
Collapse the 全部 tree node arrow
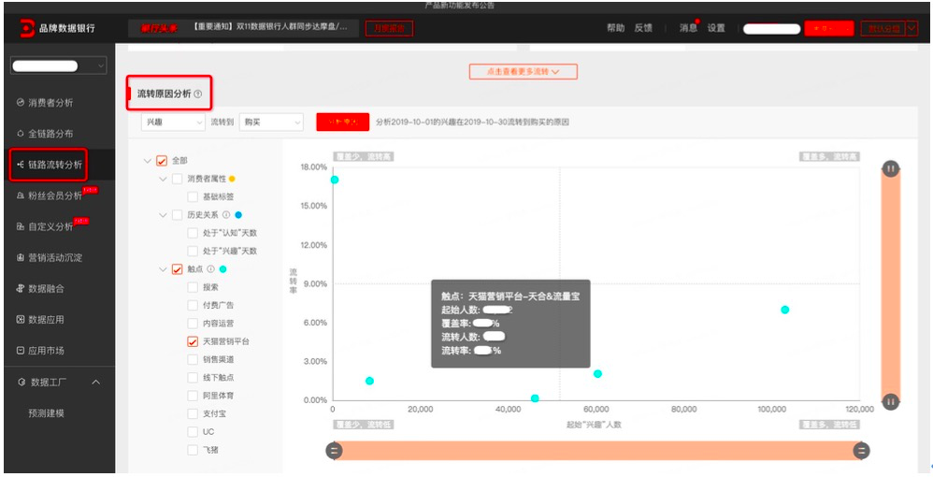[x=147, y=161]
